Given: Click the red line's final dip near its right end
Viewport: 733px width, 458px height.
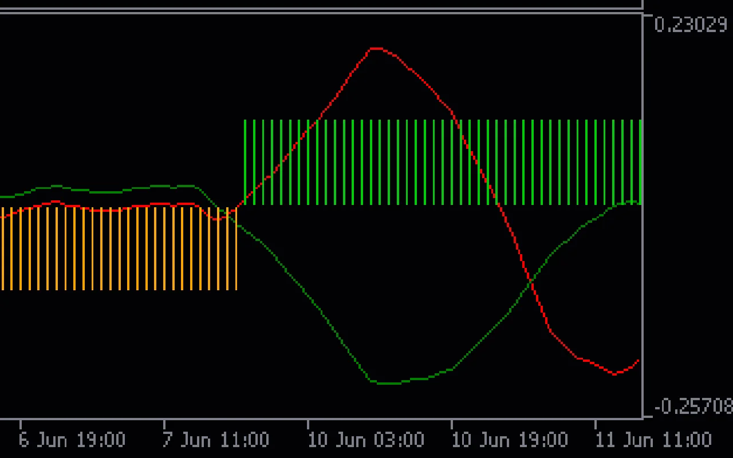Looking at the screenshot, I should 615,374.
